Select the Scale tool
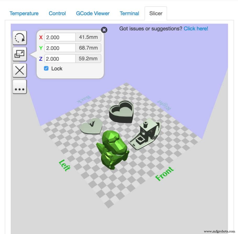This screenshot has width=238, height=234. 20,54
